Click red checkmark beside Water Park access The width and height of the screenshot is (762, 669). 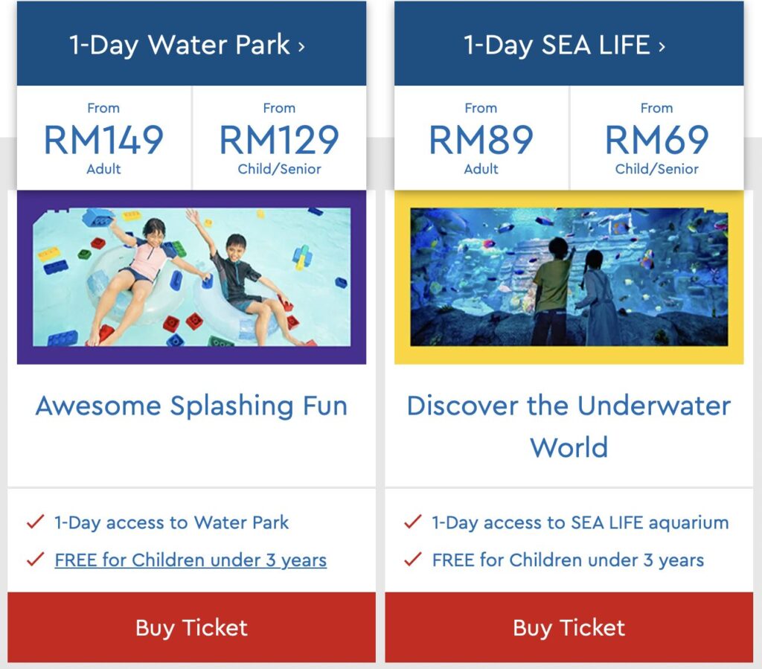36,522
